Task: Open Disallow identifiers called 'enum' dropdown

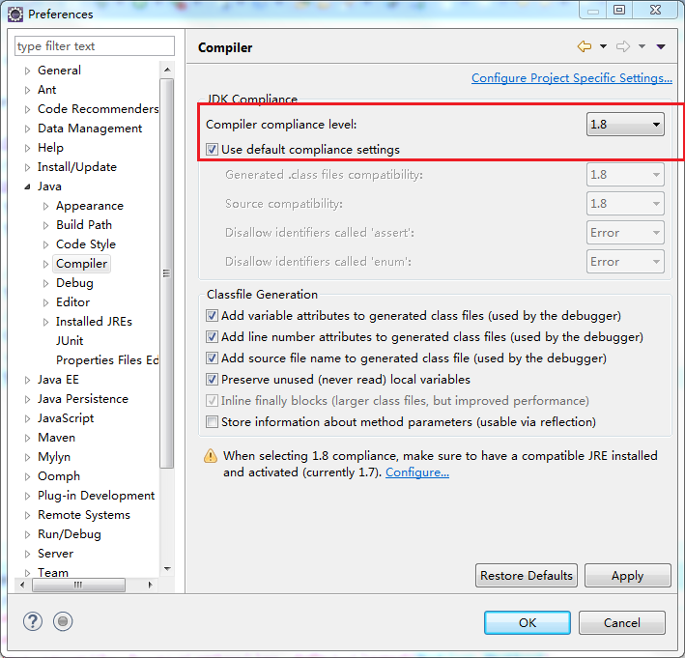Action: [x=625, y=261]
